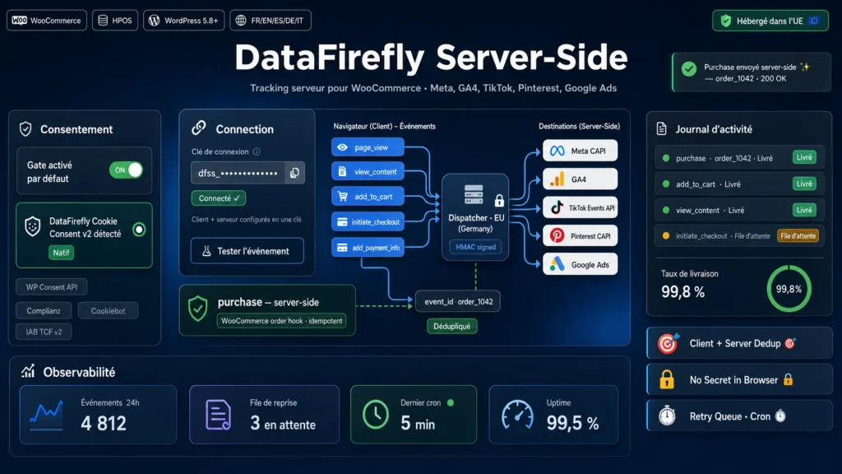Click the Connection link chain icon
Screen dimensions: 842x474
199,128
